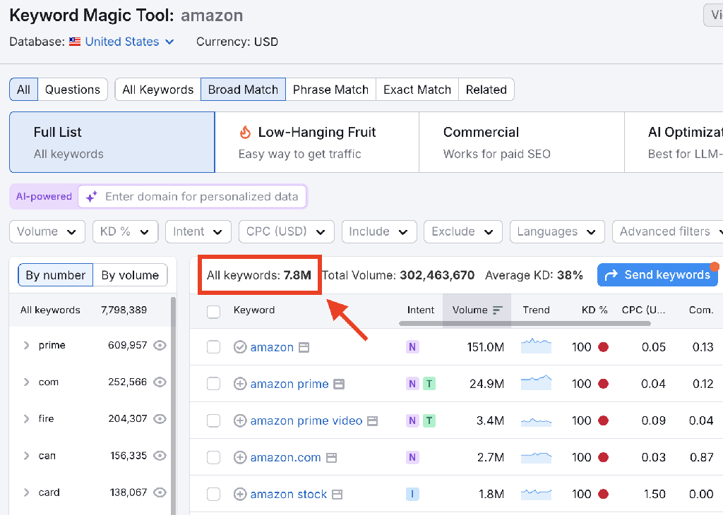
Task: Open the amazon prime video keyword link
Action: [306, 420]
